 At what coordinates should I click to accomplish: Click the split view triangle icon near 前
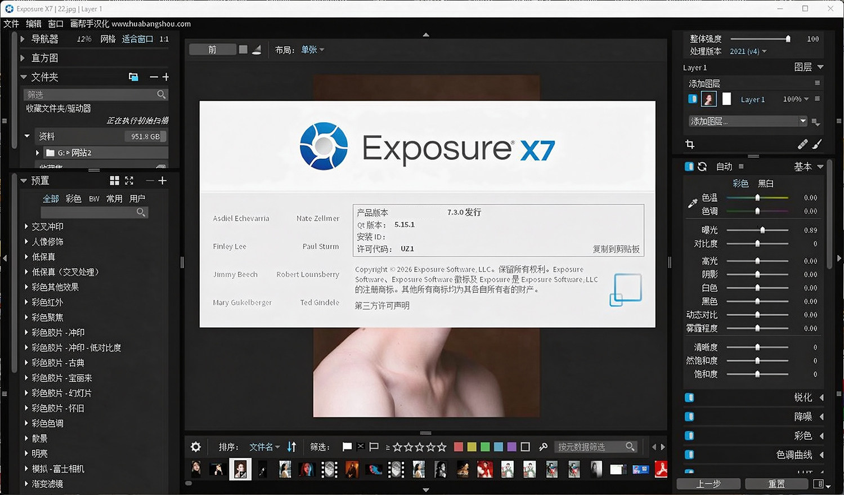pyautogui.click(x=257, y=50)
